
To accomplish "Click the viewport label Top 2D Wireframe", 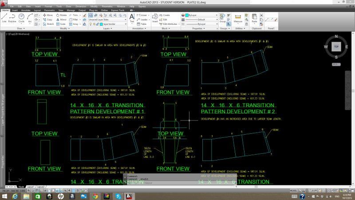I will (x=18, y=34).
